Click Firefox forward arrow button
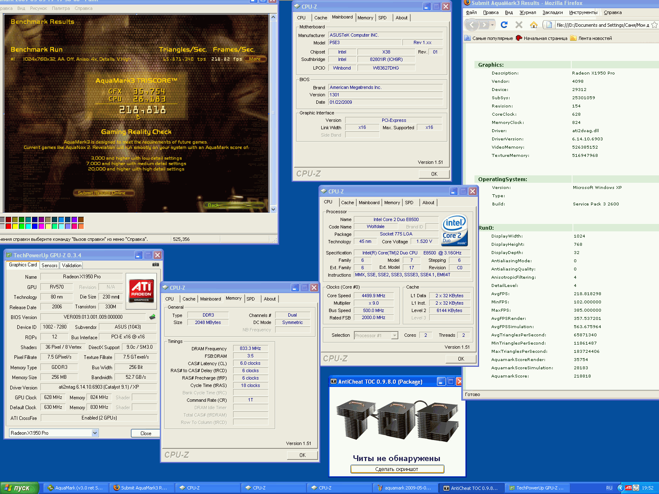The width and height of the screenshot is (659, 494). (484, 25)
